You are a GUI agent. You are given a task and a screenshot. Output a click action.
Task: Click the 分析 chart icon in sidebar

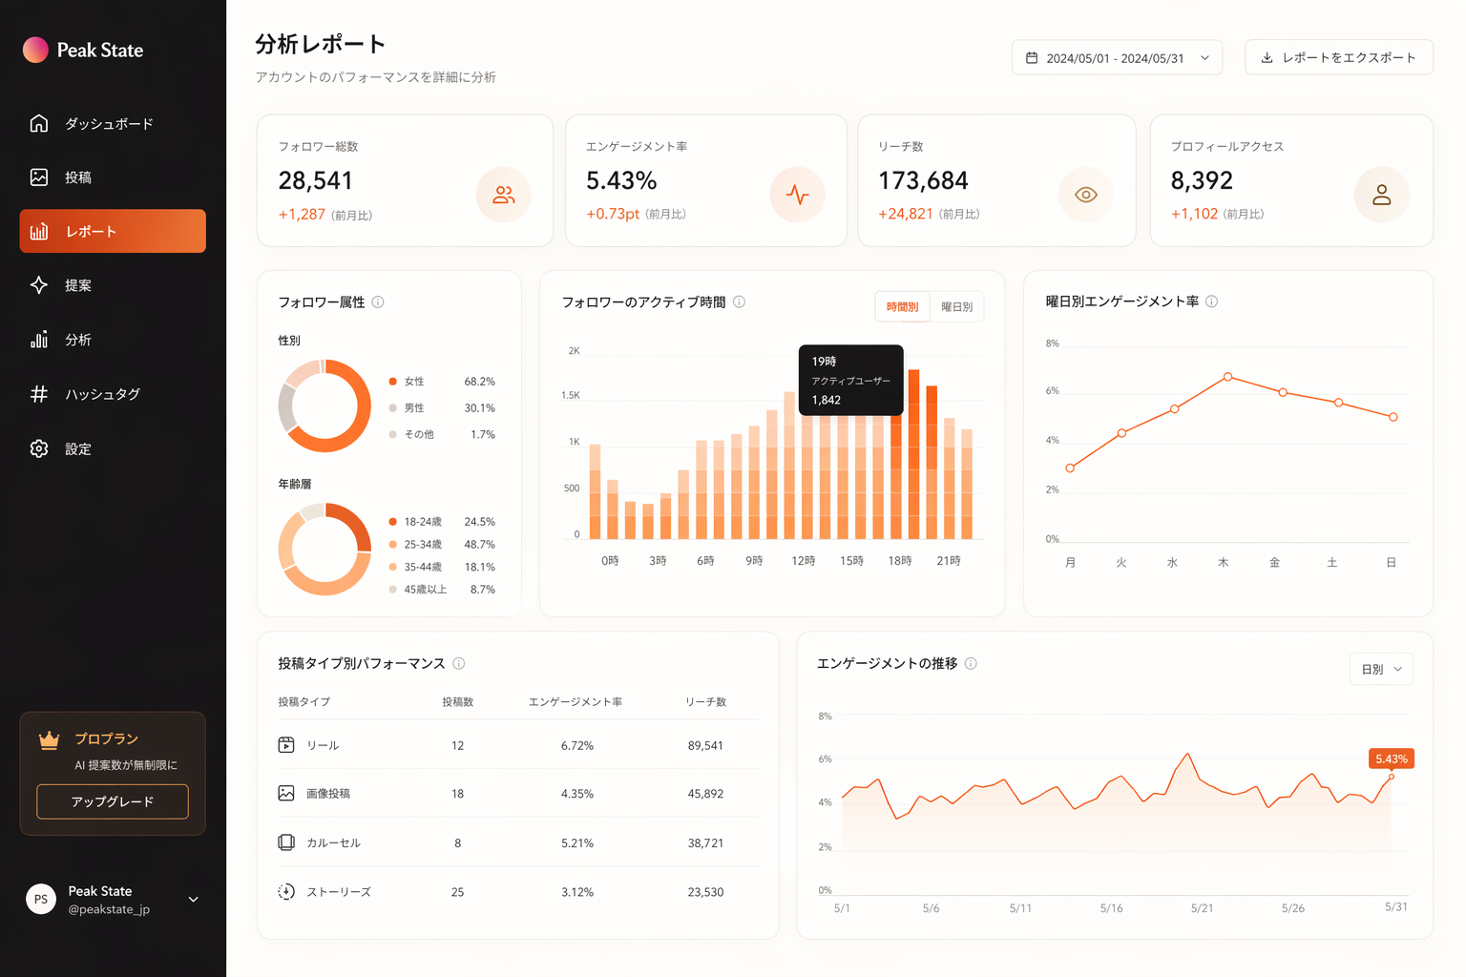click(39, 339)
